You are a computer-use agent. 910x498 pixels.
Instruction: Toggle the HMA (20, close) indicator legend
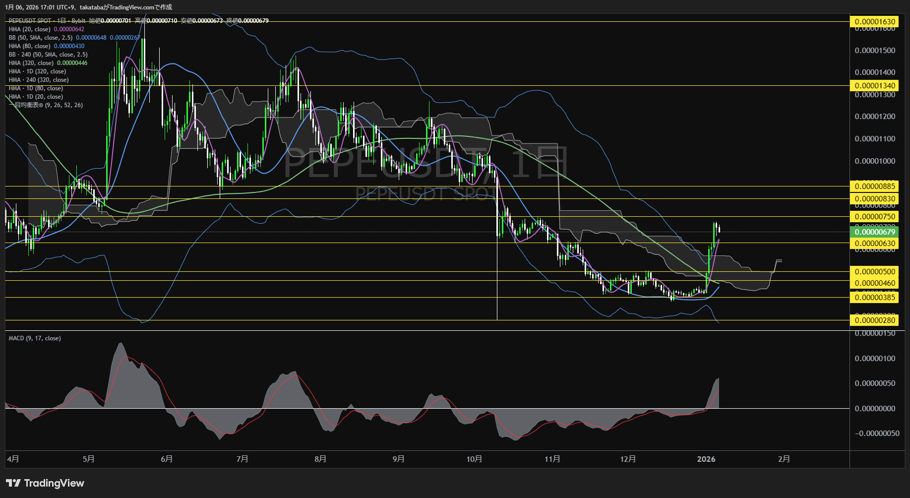click(30, 29)
